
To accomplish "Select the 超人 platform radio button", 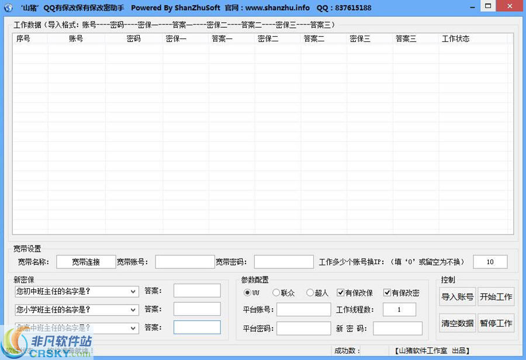I will click(309, 293).
